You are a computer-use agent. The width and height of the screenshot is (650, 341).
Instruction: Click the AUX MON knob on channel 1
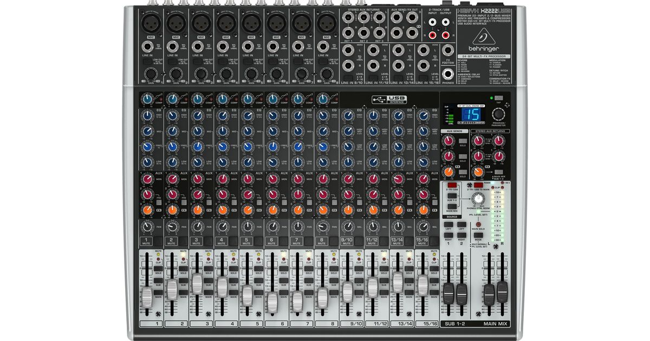pyautogui.click(x=147, y=179)
